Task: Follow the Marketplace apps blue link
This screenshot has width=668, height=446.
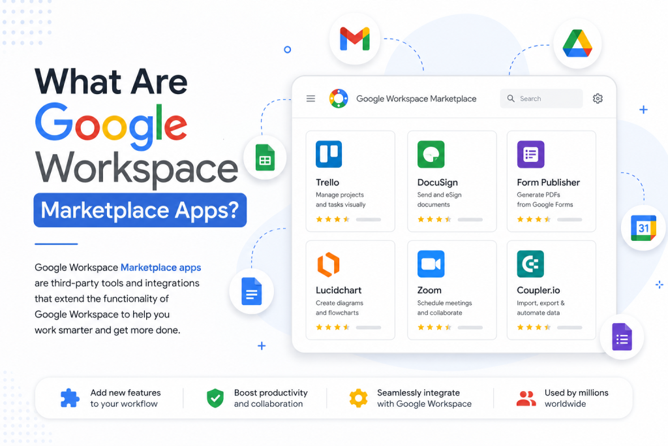Action: tap(160, 267)
